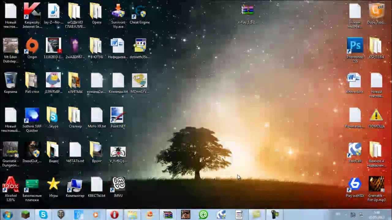Open the 2wAZGfr67 image file
This screenshot has width=392, height=220.
pyautogui.click(x=75, y=46)
